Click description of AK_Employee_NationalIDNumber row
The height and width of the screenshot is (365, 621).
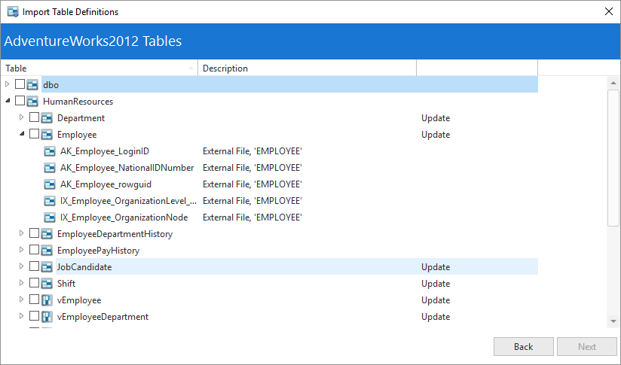252,168
